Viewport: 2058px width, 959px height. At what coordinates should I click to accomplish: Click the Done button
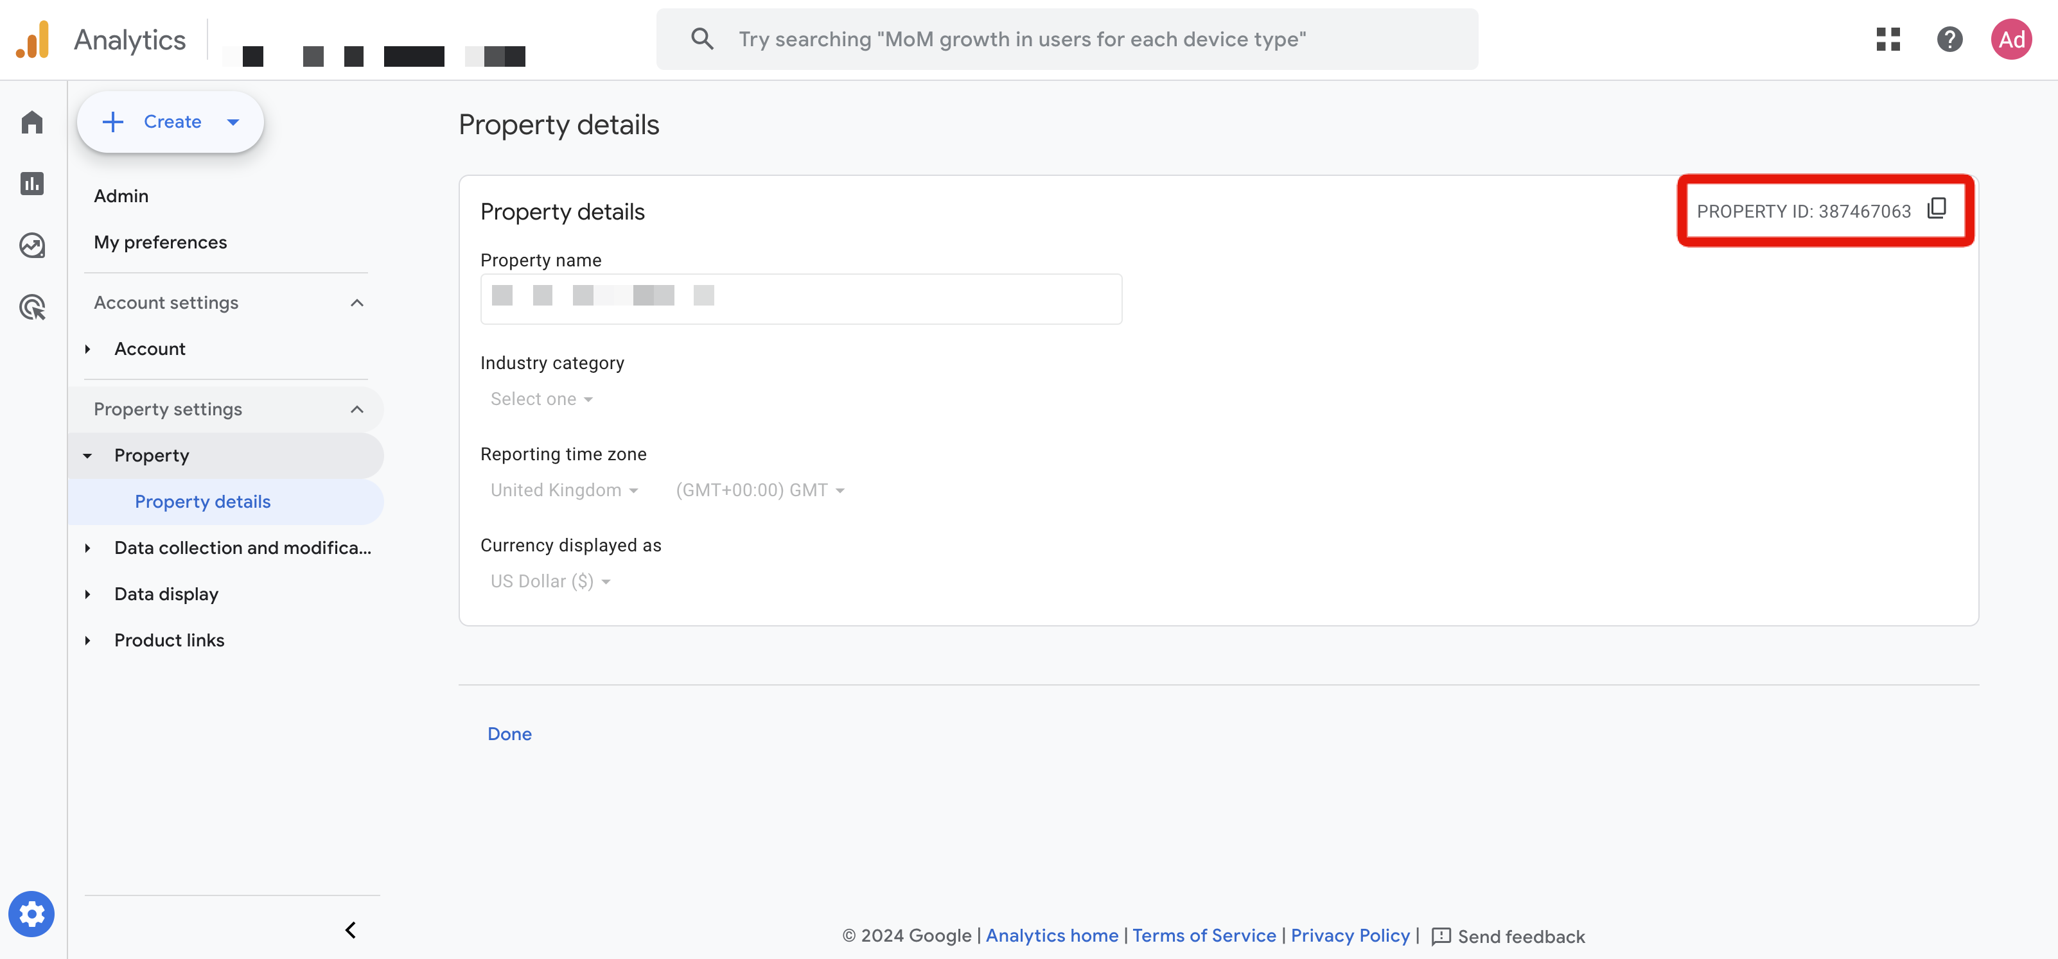(510, 734)
